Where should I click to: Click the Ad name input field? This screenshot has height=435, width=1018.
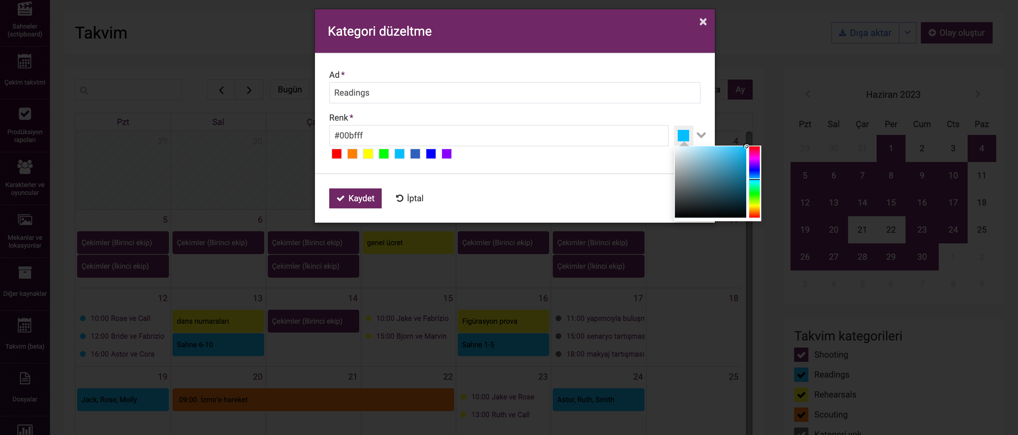pos(514,93)
